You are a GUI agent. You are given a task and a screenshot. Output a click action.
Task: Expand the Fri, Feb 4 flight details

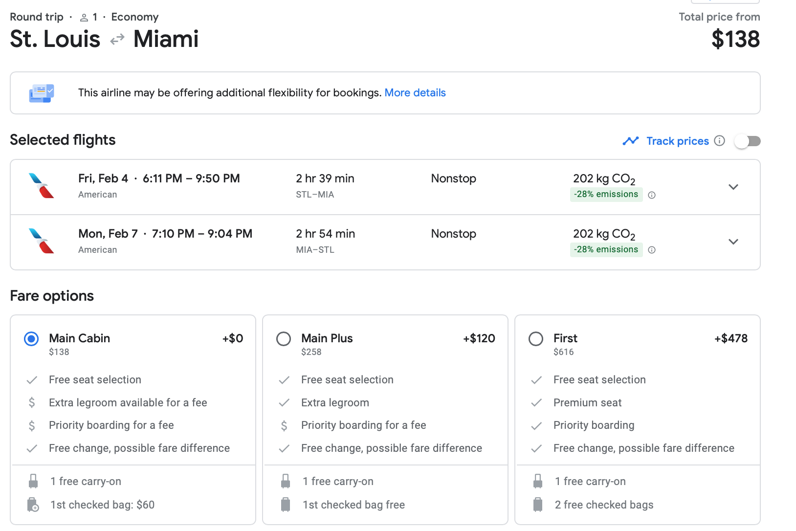[x=733, y=187]
